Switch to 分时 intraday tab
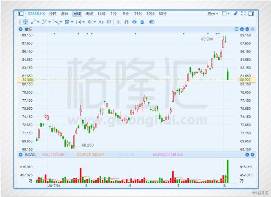The image size is (271, 197). pos(53,14)
